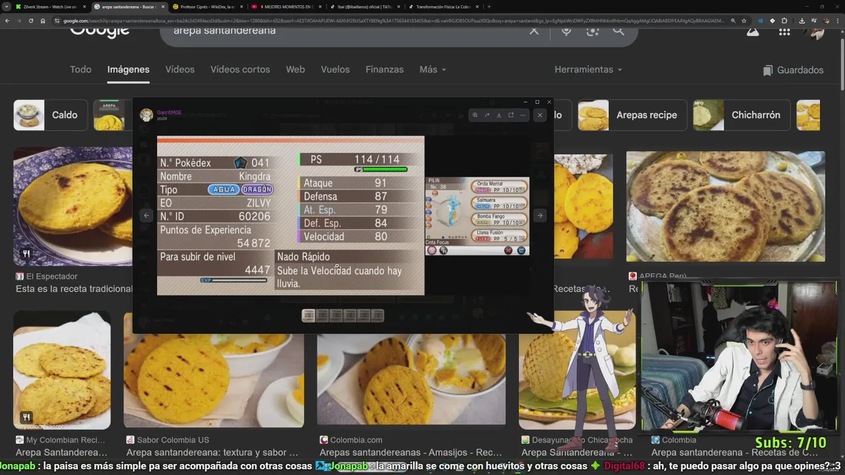This screenshot has height=475, width=845.
Task: Open the Vuelos tab
Action: [335, 69]
